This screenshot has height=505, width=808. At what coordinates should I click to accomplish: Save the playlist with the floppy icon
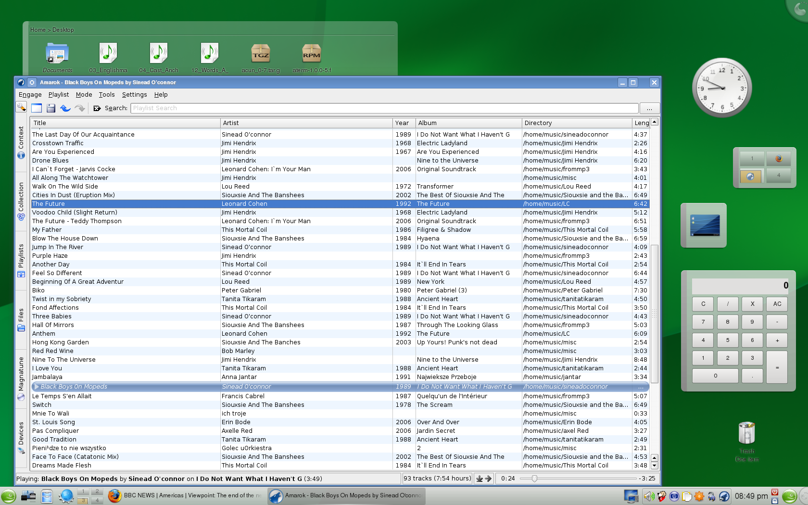coord(51,108)
